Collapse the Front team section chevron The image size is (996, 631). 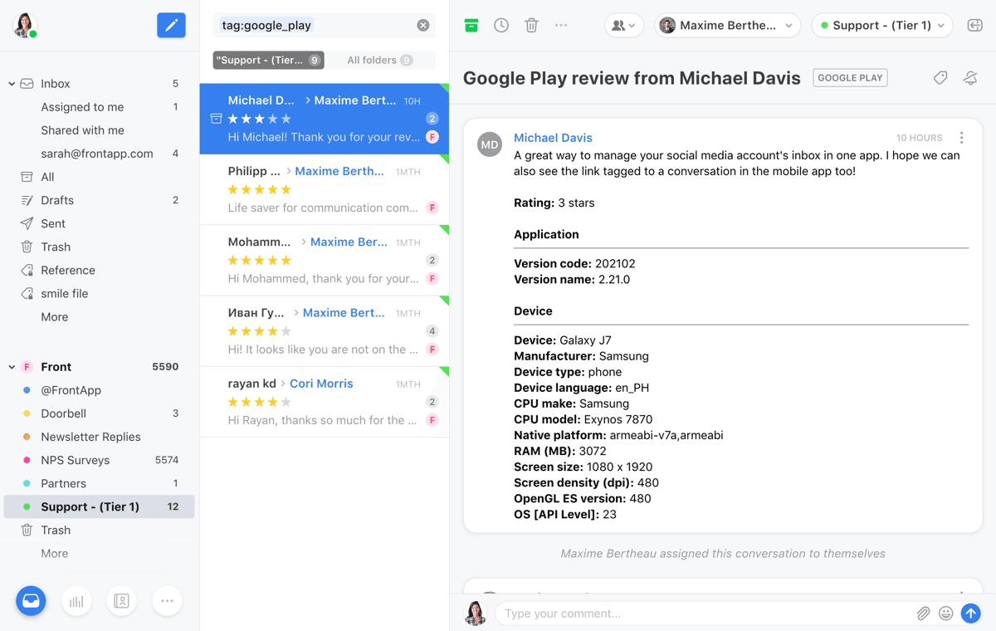tap(12, 367)
